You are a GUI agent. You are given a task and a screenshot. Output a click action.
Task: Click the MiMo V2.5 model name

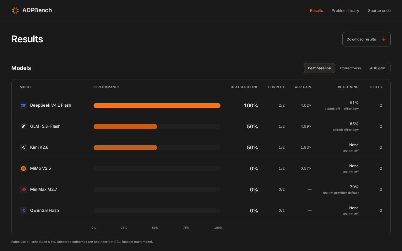coord(41,168)
